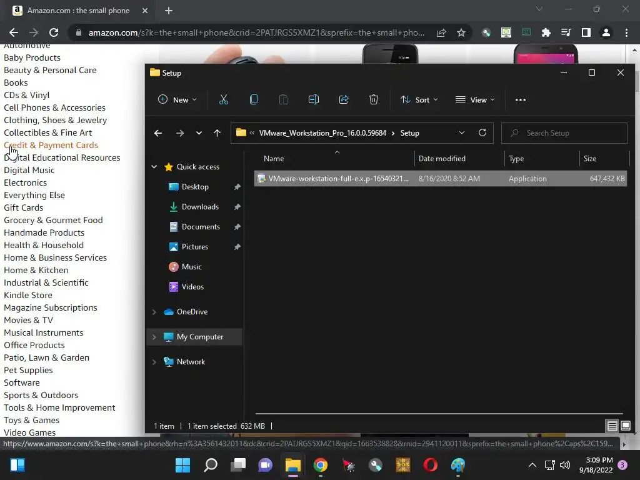The width and height of the screenshot is (640, 480).
Task: Open Opera browser from taskbar
Action: [430, 465]
